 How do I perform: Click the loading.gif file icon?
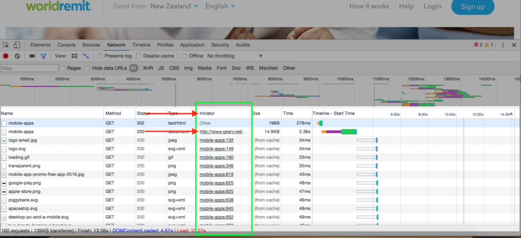[4, 157]
